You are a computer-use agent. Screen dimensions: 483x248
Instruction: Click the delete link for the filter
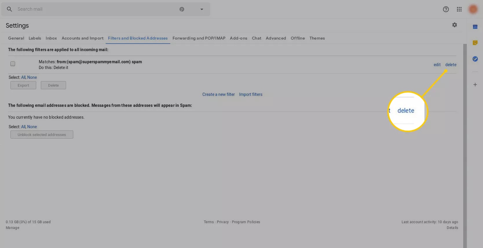point(451,65)
